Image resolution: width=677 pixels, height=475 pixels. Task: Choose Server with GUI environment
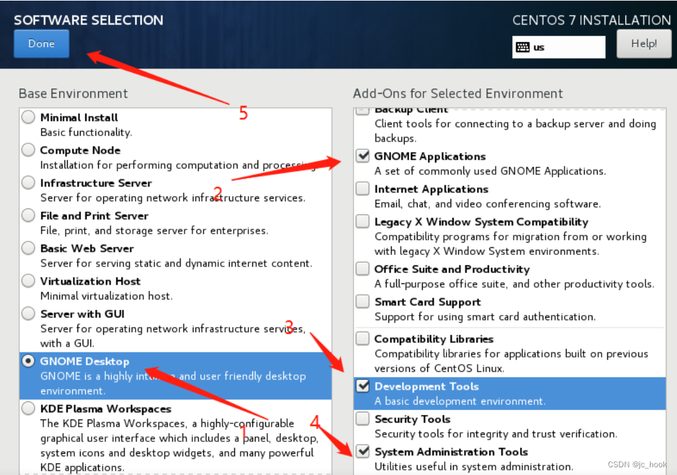coord(28,314)
